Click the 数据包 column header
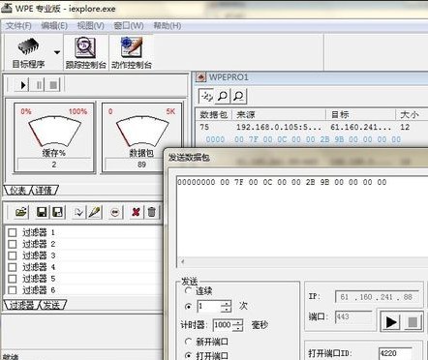 (x=214, y=115)
